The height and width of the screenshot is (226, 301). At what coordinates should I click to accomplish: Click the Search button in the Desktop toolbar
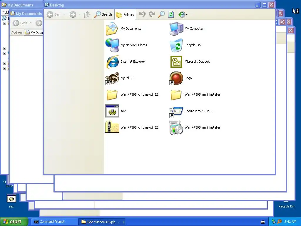tap(103, 14)
